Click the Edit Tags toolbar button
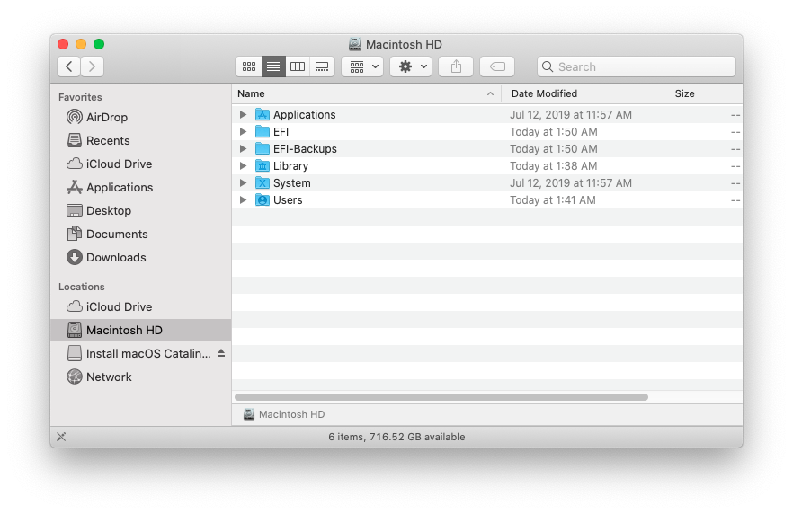 (497, 66)
